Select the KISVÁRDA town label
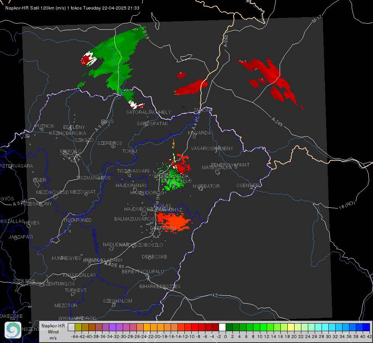The image size is (373, 343). 199,133
